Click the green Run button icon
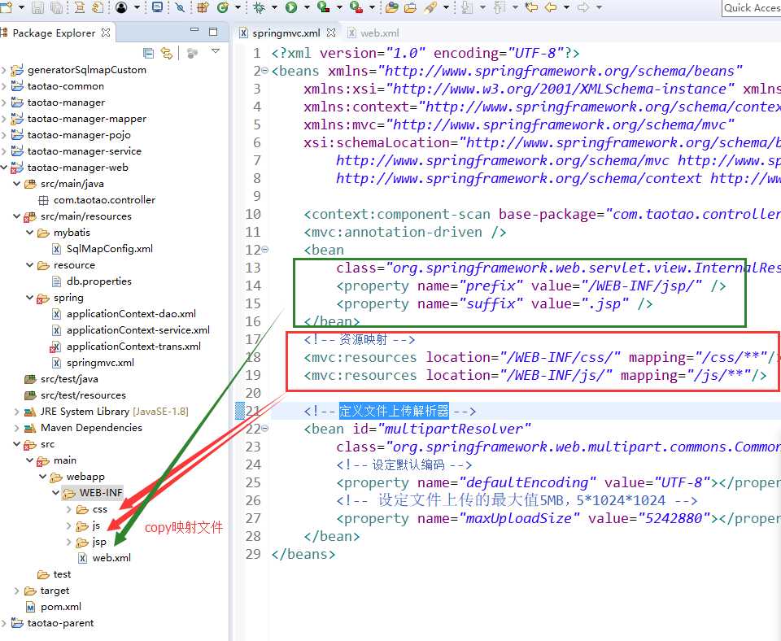This screenshot has height=641, width=781. pos(291,7)
